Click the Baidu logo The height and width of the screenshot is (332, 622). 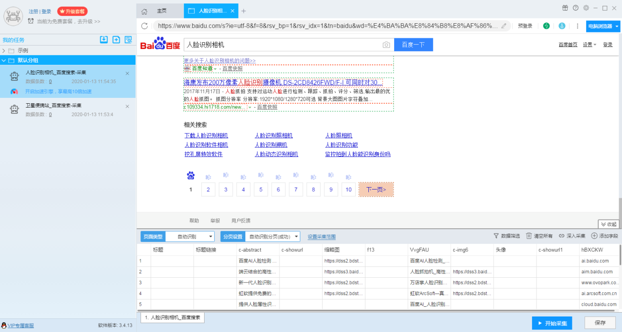(160, 44)
